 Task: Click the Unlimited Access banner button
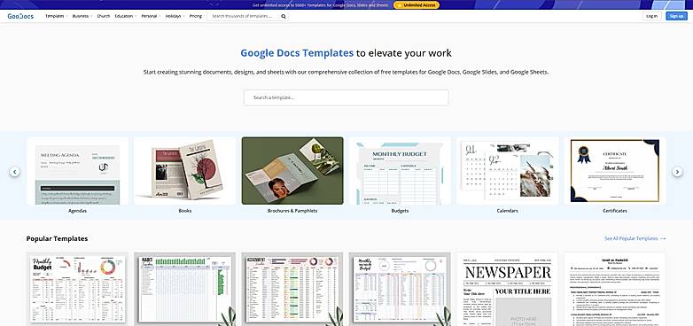pyautogui.click(x=416, y=5)
